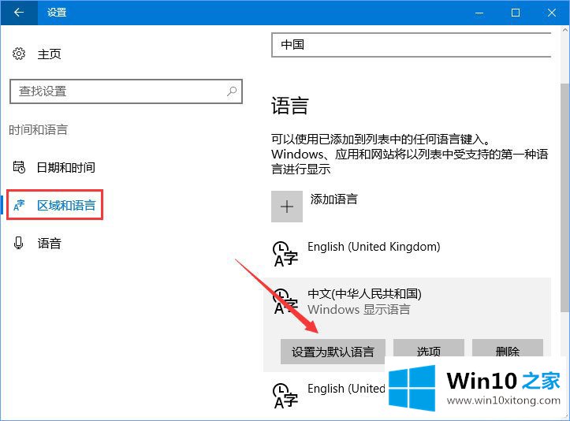Select 区域和语言 in sidebar
The width and height of the screenshot is (570, 421).
(55, 205)
